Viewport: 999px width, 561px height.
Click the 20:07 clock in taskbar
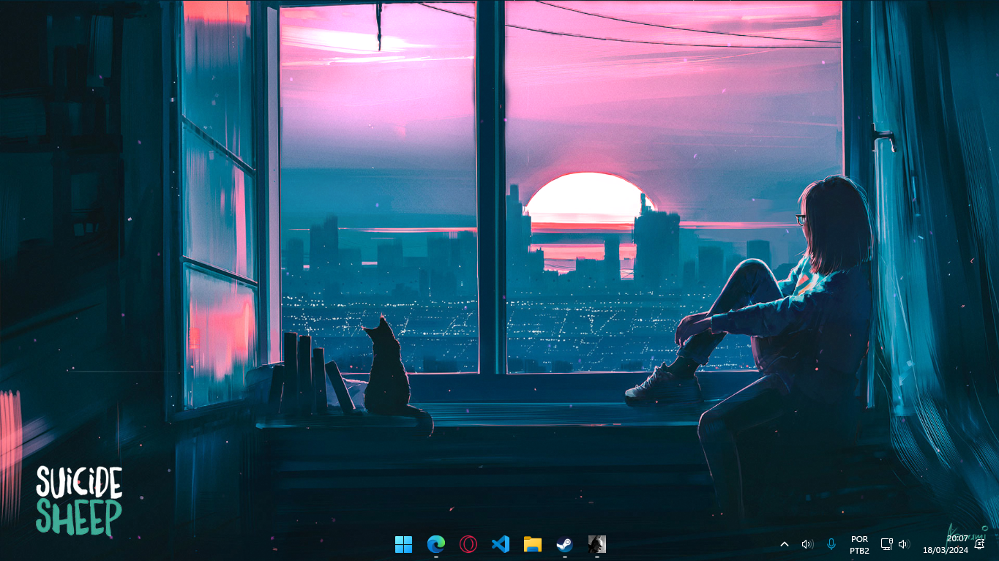pyautogui.click(x=957, y=538)
